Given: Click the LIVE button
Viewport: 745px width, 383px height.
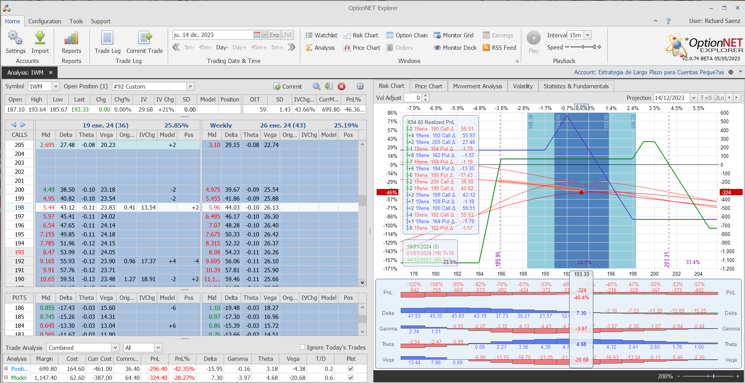Looking at the screenshot, I should pos(287,35).
